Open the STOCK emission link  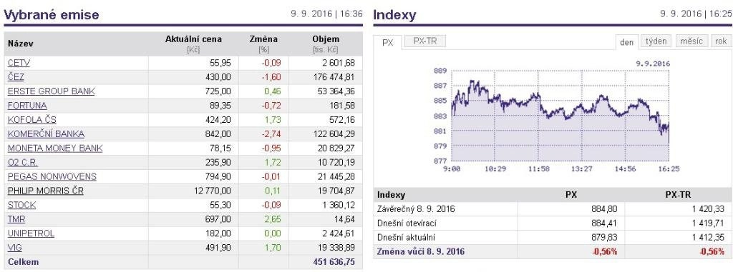22,206
